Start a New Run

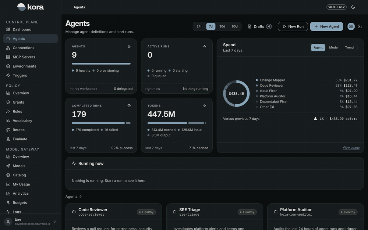(293, 26)
